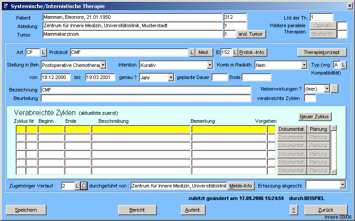
Task: Click the L button right of Protokoll field
Action: click(192, 53)
